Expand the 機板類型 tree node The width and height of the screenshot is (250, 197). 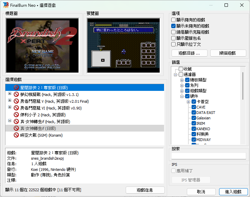coord(182,80)
